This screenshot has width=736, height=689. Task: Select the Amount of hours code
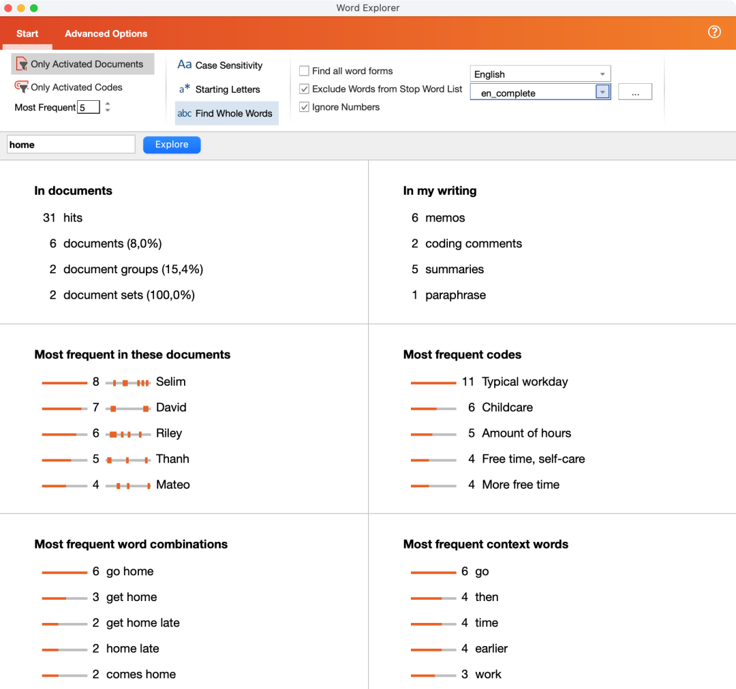527,433
